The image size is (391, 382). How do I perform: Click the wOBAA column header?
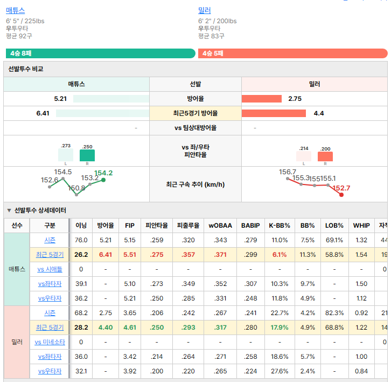tap(220, 226)
